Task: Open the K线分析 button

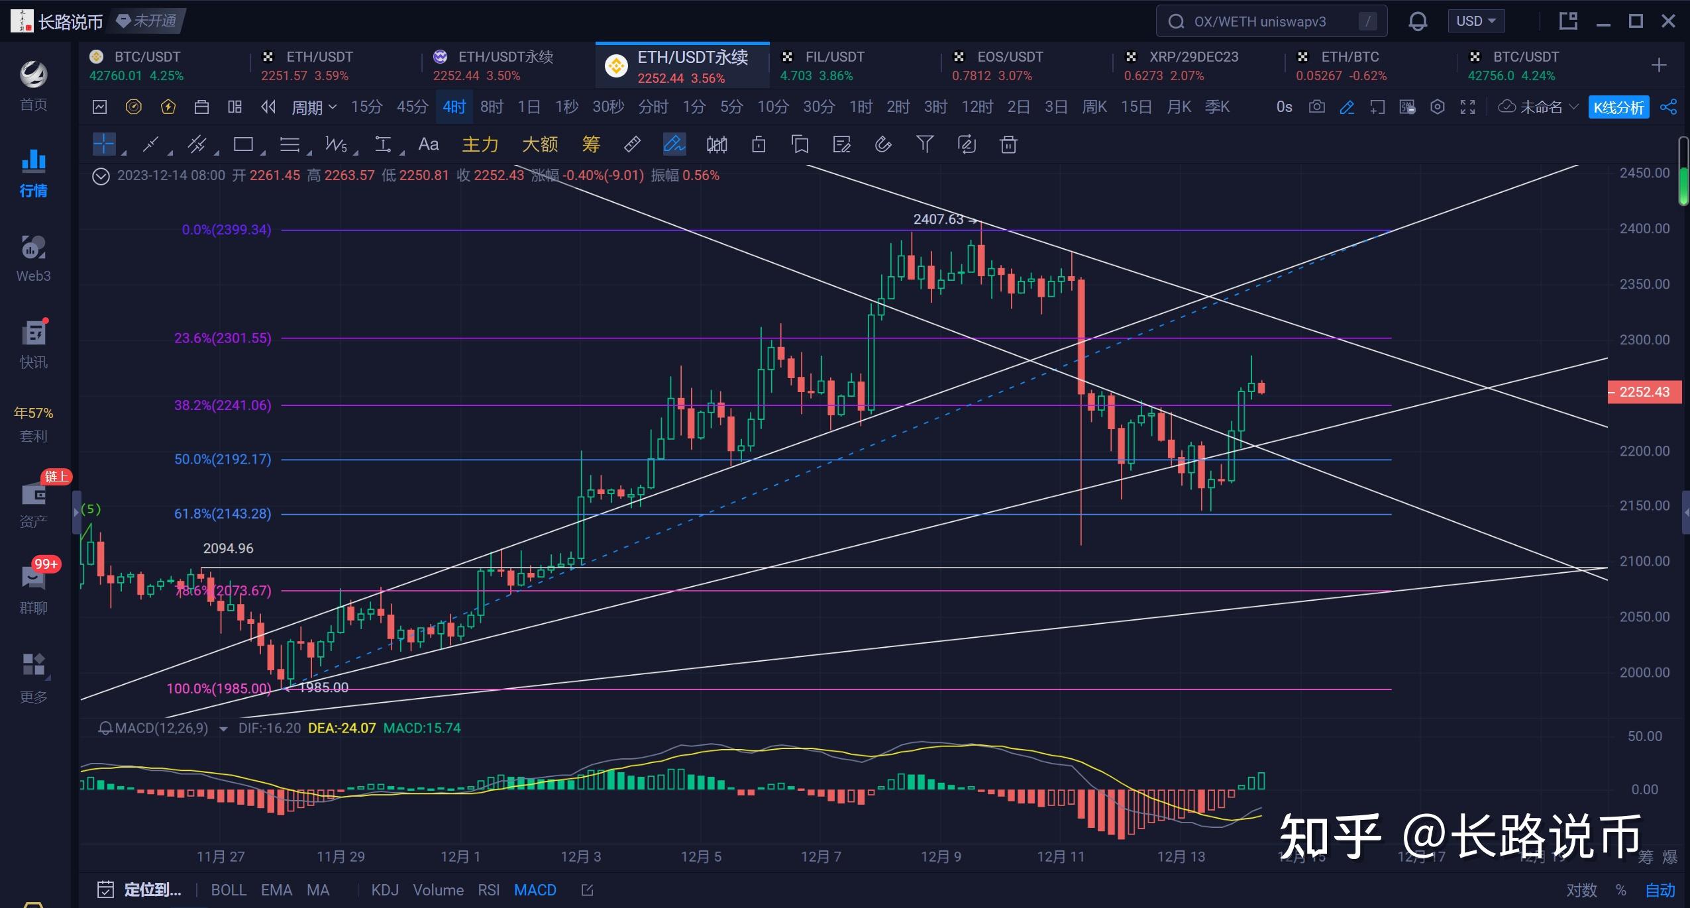Action: coord(1618,107)
